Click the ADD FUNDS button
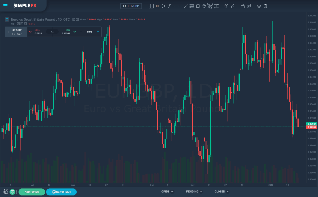 click(32, 192)
